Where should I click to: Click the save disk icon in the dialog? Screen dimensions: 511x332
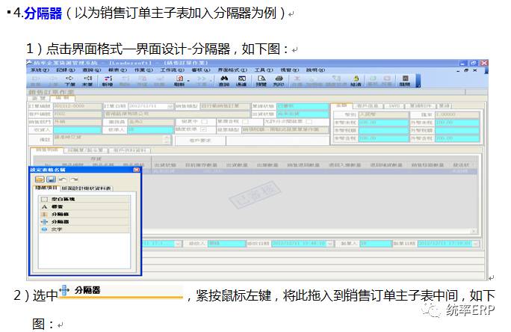(x=51, y=179)
